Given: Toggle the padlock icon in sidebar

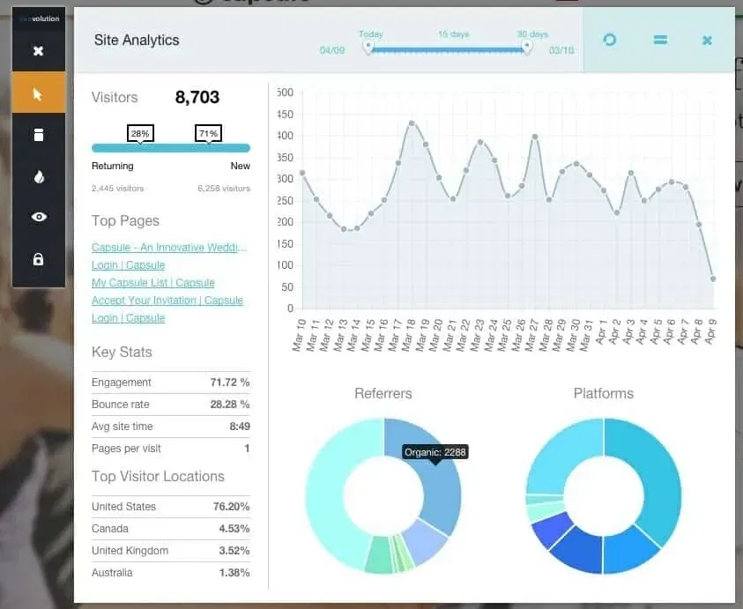Looking at the screenshot, I should tap(38, 259).
